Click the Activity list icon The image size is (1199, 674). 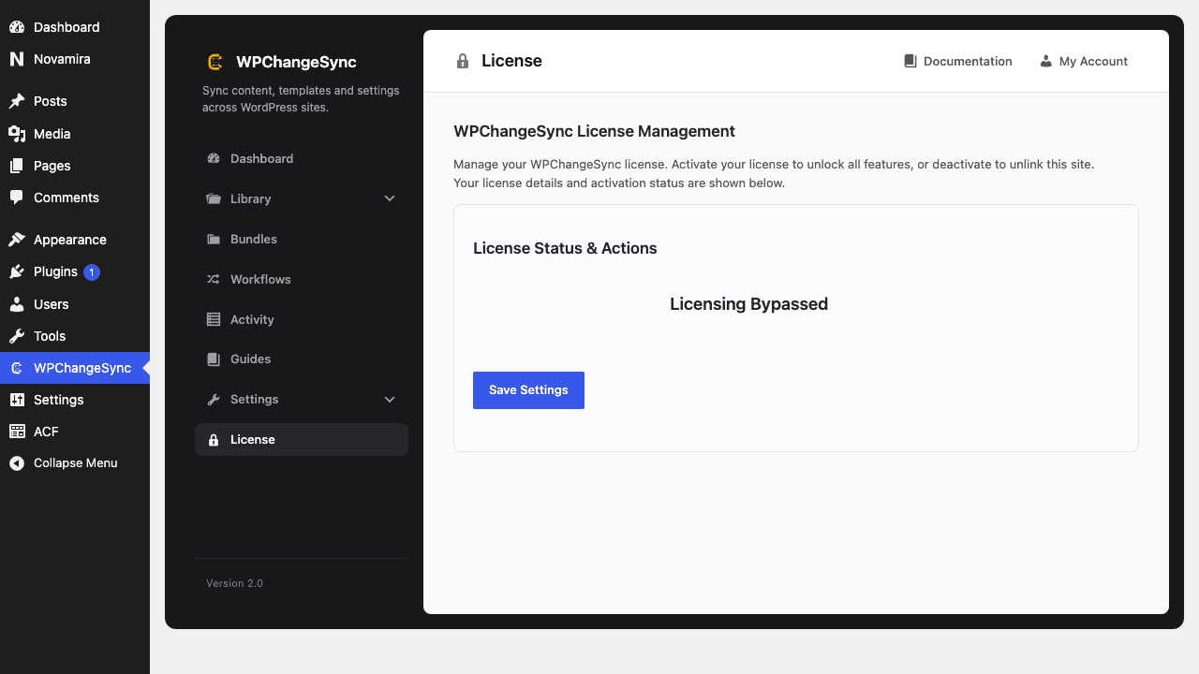point(214,319)
